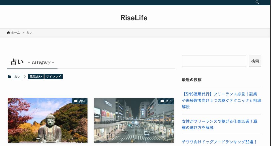The height and width of the screenshot is (146, 271).
Task: Select the ホーム breadcrumb link
Action: point(15,33)
